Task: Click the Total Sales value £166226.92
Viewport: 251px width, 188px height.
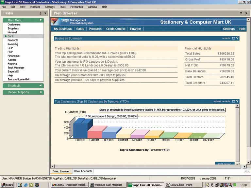Action: pyautogui.click(x=226, y=54)
